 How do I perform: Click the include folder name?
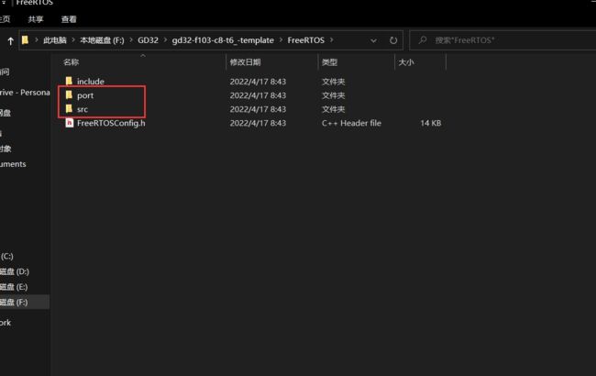(91, 82)
